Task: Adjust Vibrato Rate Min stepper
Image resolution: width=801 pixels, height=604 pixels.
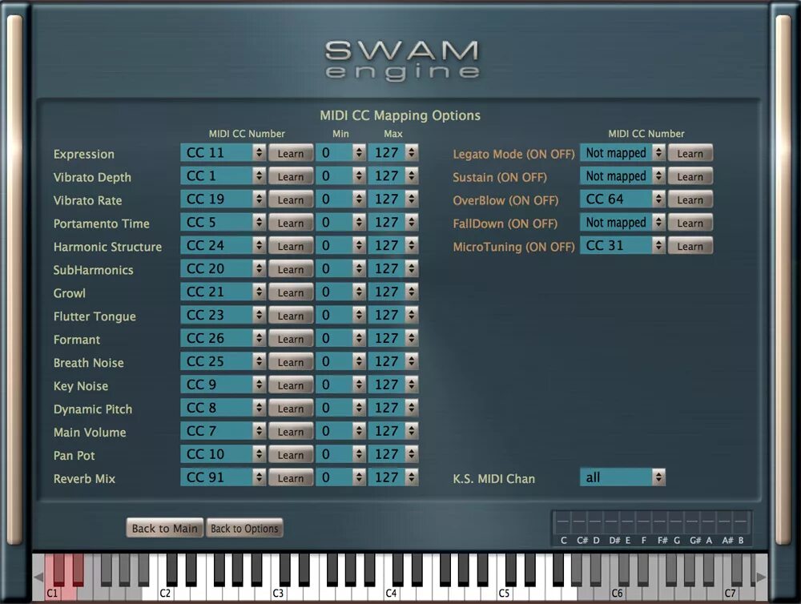Action: pos(359,199)
